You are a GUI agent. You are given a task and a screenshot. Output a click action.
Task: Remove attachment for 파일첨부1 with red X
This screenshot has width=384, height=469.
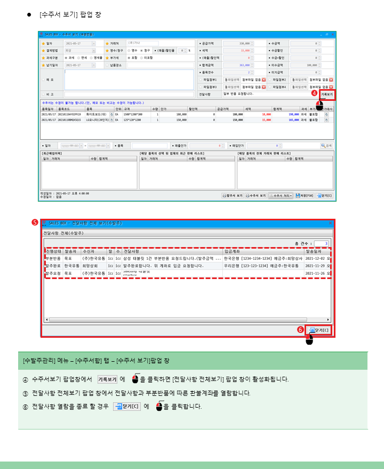click(264, 80)
